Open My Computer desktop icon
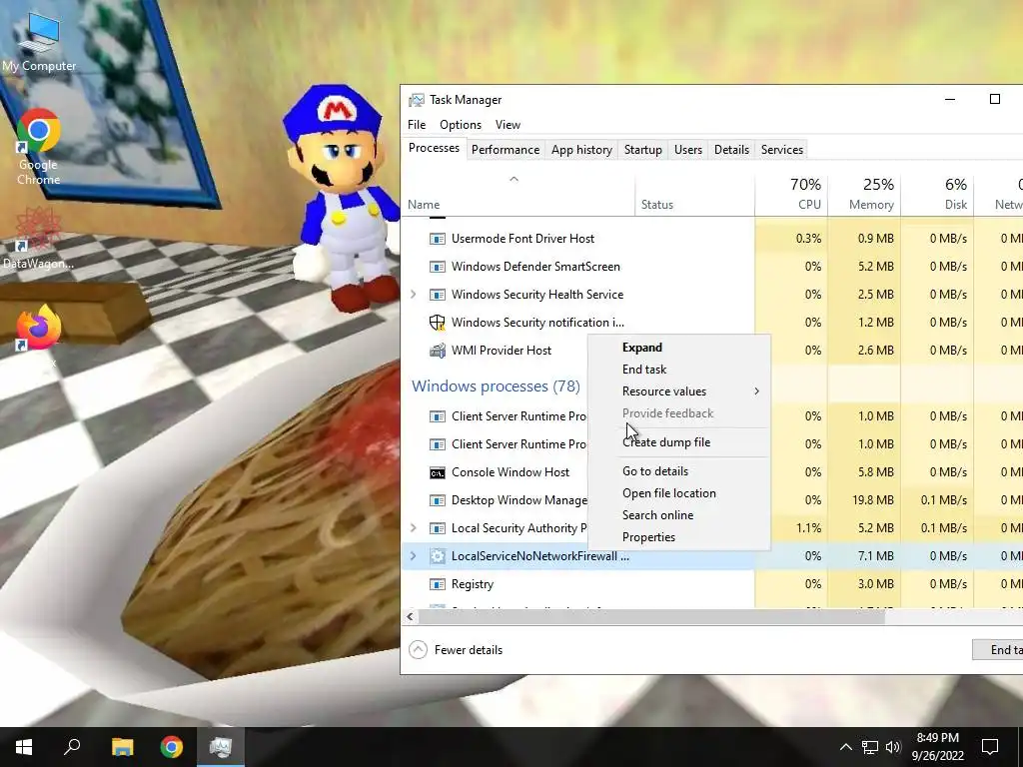This screenshot has height=767, width=1023. [x=39, y=42]
